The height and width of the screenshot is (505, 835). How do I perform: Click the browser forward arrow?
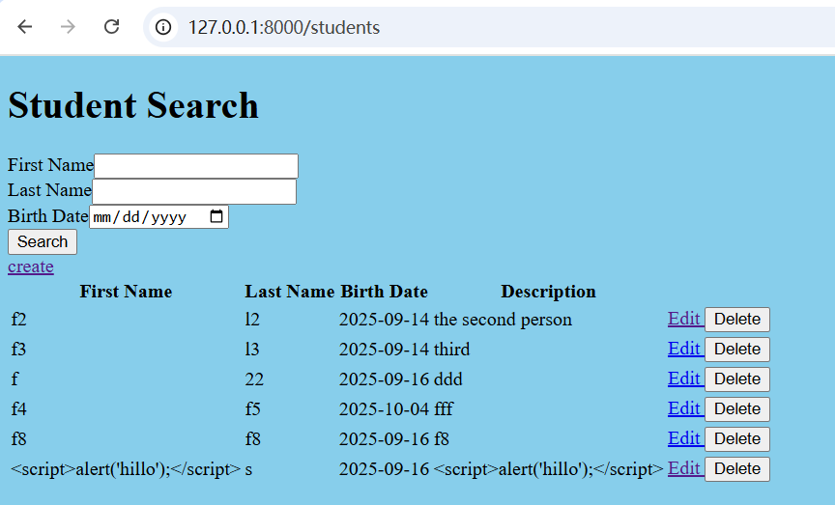coord(68,27)
